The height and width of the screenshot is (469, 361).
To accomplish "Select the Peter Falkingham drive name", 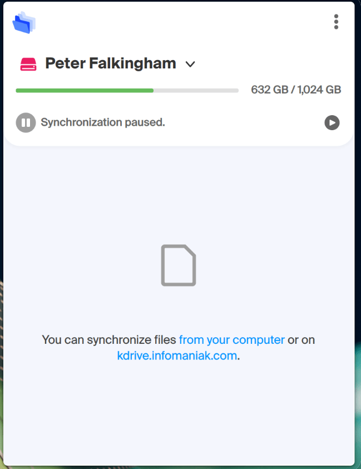I will pyautogui.click(x=111, y=63).
